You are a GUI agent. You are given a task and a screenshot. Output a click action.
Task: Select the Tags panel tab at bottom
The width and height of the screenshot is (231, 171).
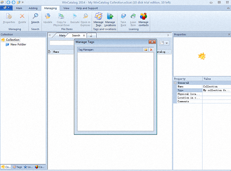click(17, 167)
